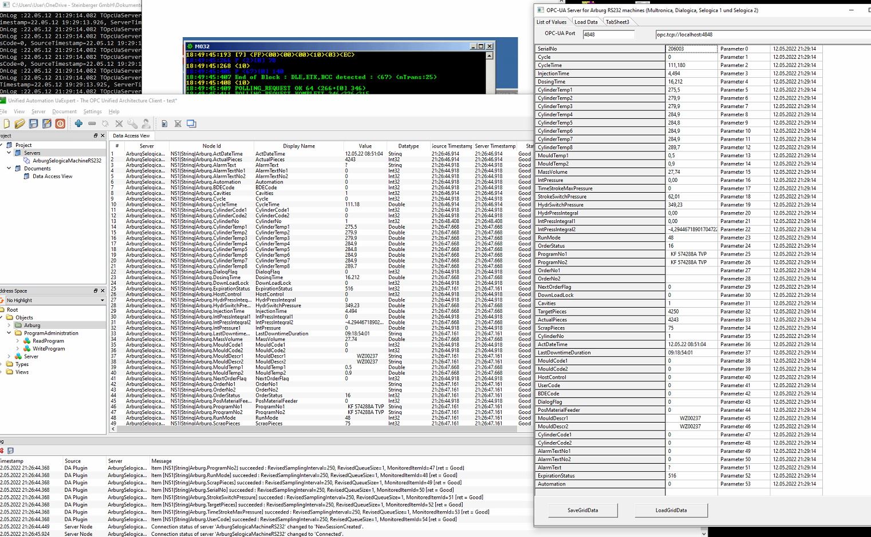Image resolution: width=871 pixels, height=537 pixels.
Task: Expand the Server node in Address Space
Action: 9,356
